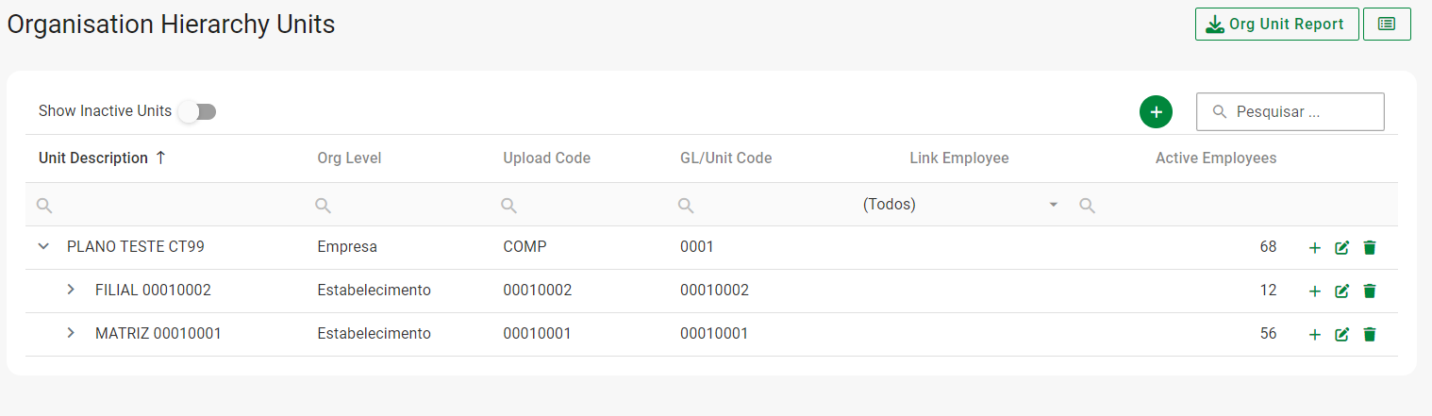The image size is (1432, 416).
Task: Add child unit under FILIAL 00010002
Action: tap(1314, 291)
